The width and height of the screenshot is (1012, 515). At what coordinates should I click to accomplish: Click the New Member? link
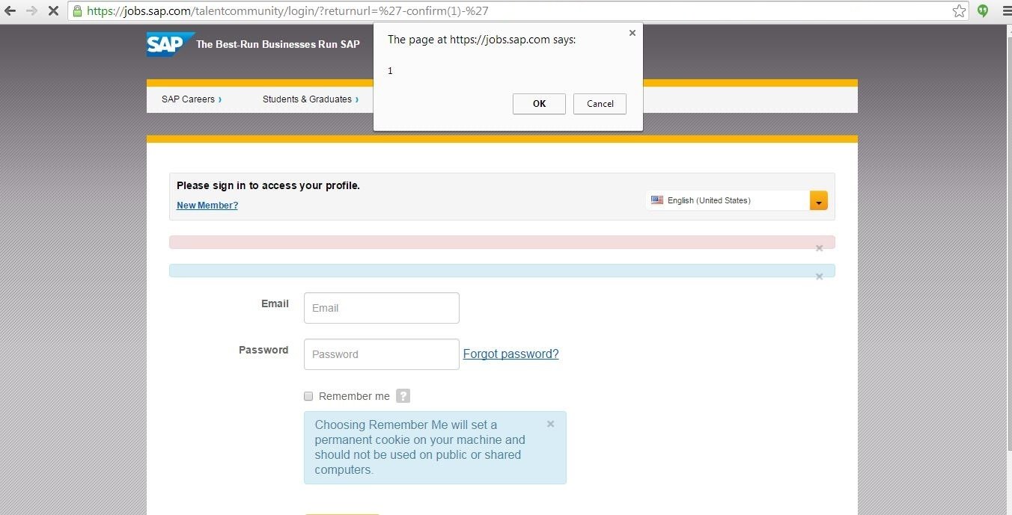coord(207,206)
